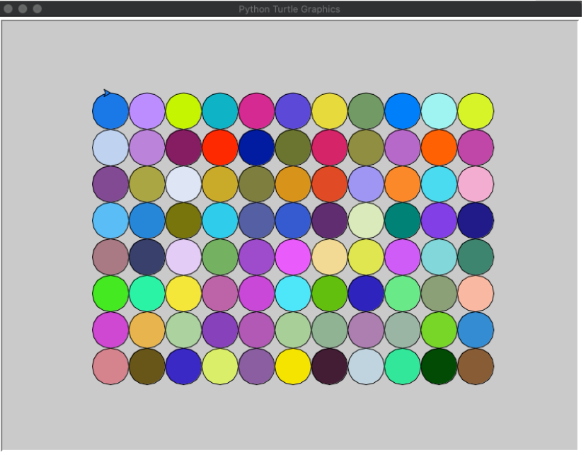The width and height of the screenshot is (586, 460).
Task: Select the near-white circle in the third row
Action: pyautogui.click(x=184, y=185)
